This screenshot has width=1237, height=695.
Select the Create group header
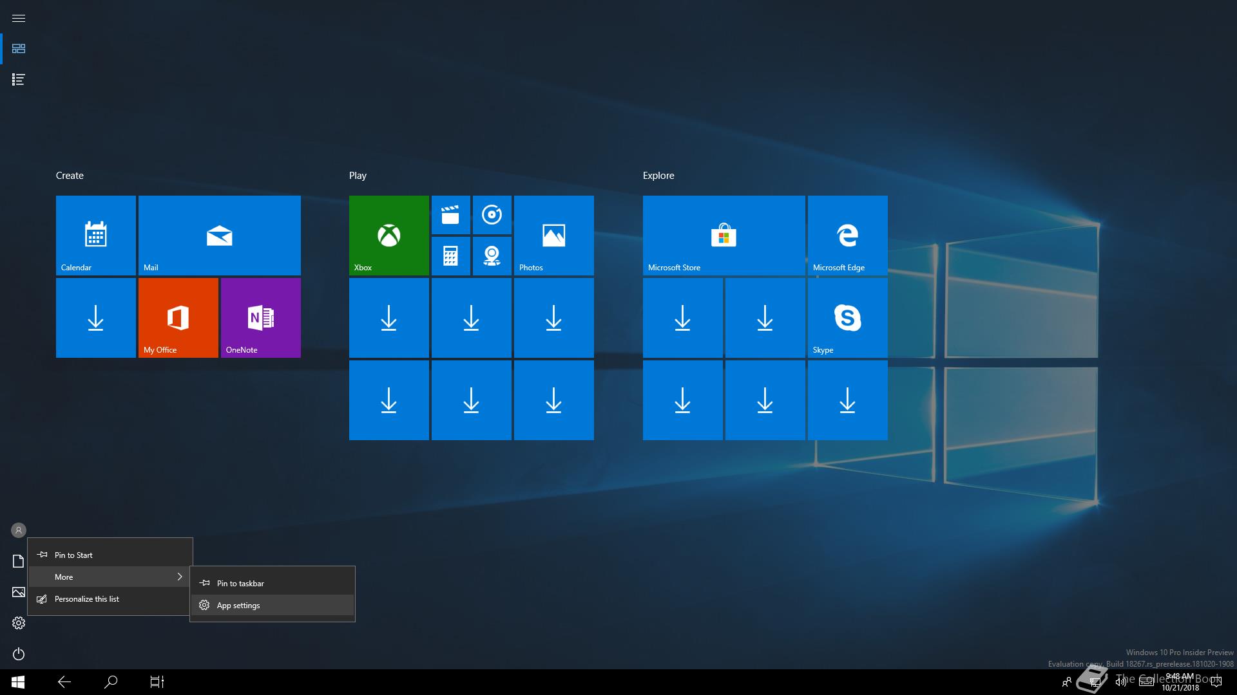tap(70, 176)
